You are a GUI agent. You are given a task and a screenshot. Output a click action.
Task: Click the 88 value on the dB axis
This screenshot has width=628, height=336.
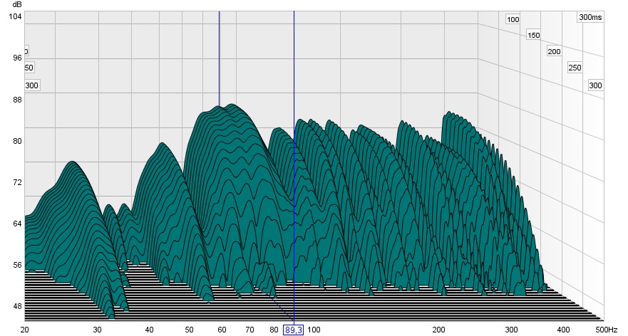point(17,100)
